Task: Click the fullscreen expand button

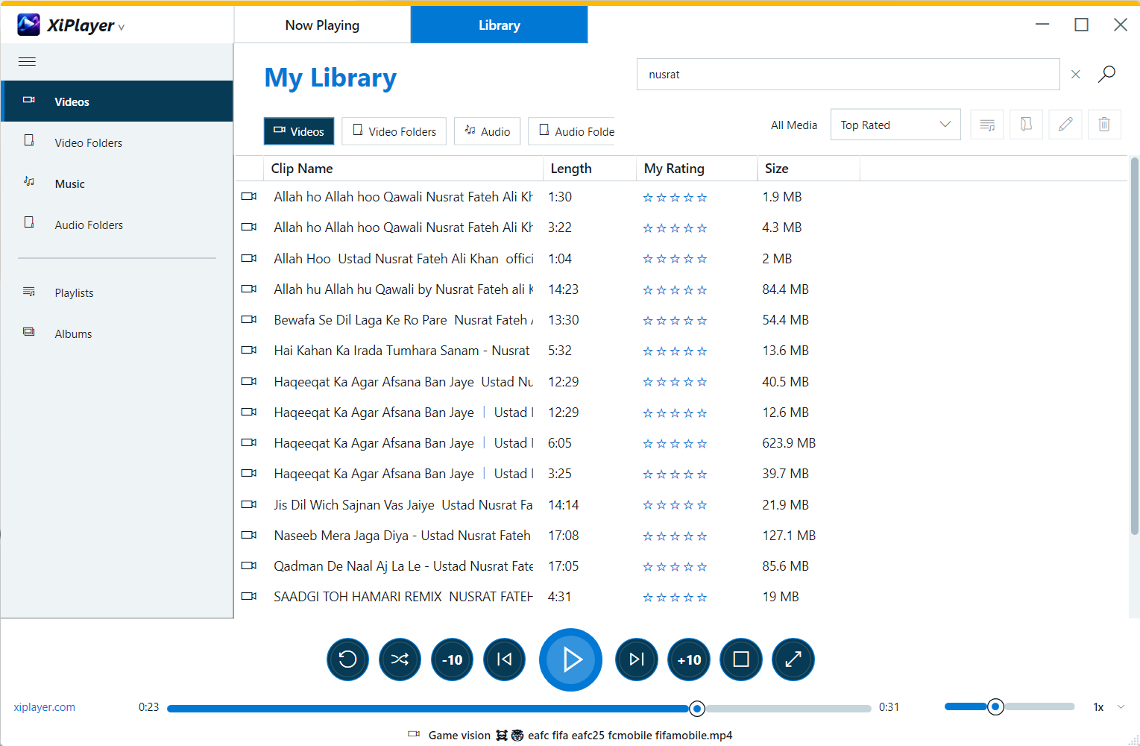Action: 793,659
